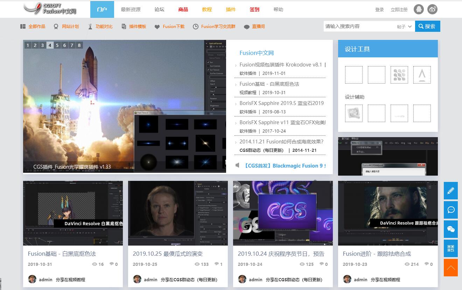Click the clock icon before Fusion学习交流群
The height and width of the screenshot is (290, 462).
point(195,27)
